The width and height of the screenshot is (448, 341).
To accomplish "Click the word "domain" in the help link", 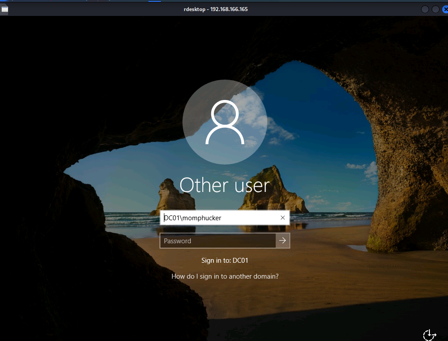I will (x=263, y=276).
